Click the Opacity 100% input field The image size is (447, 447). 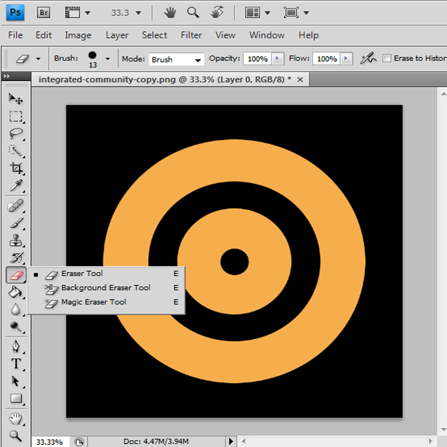pos(257,59)
